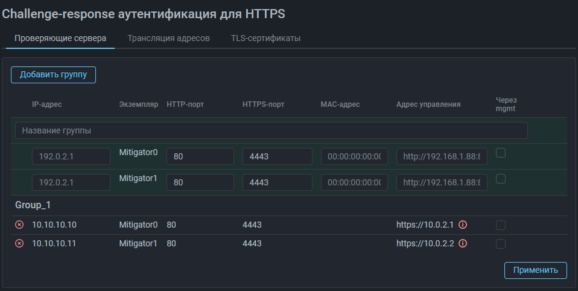Select the Проверяющие сервера tab
The width and height of the screenshot is (578, 291).
(60, 38)
